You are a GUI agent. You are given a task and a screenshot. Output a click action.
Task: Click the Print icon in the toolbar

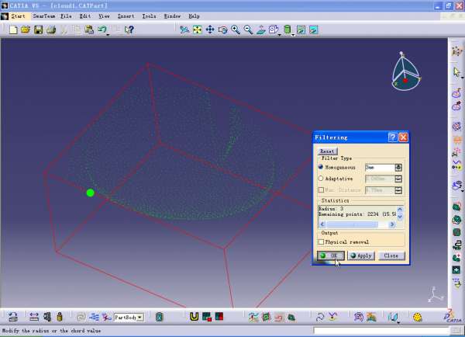[50, 30]
